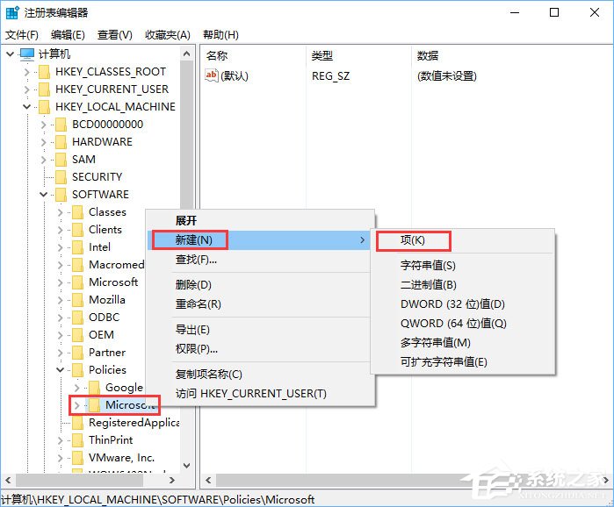This screenshot has height=507, width=614.
Task: Click the Clients folder icon
Action: 78,230
